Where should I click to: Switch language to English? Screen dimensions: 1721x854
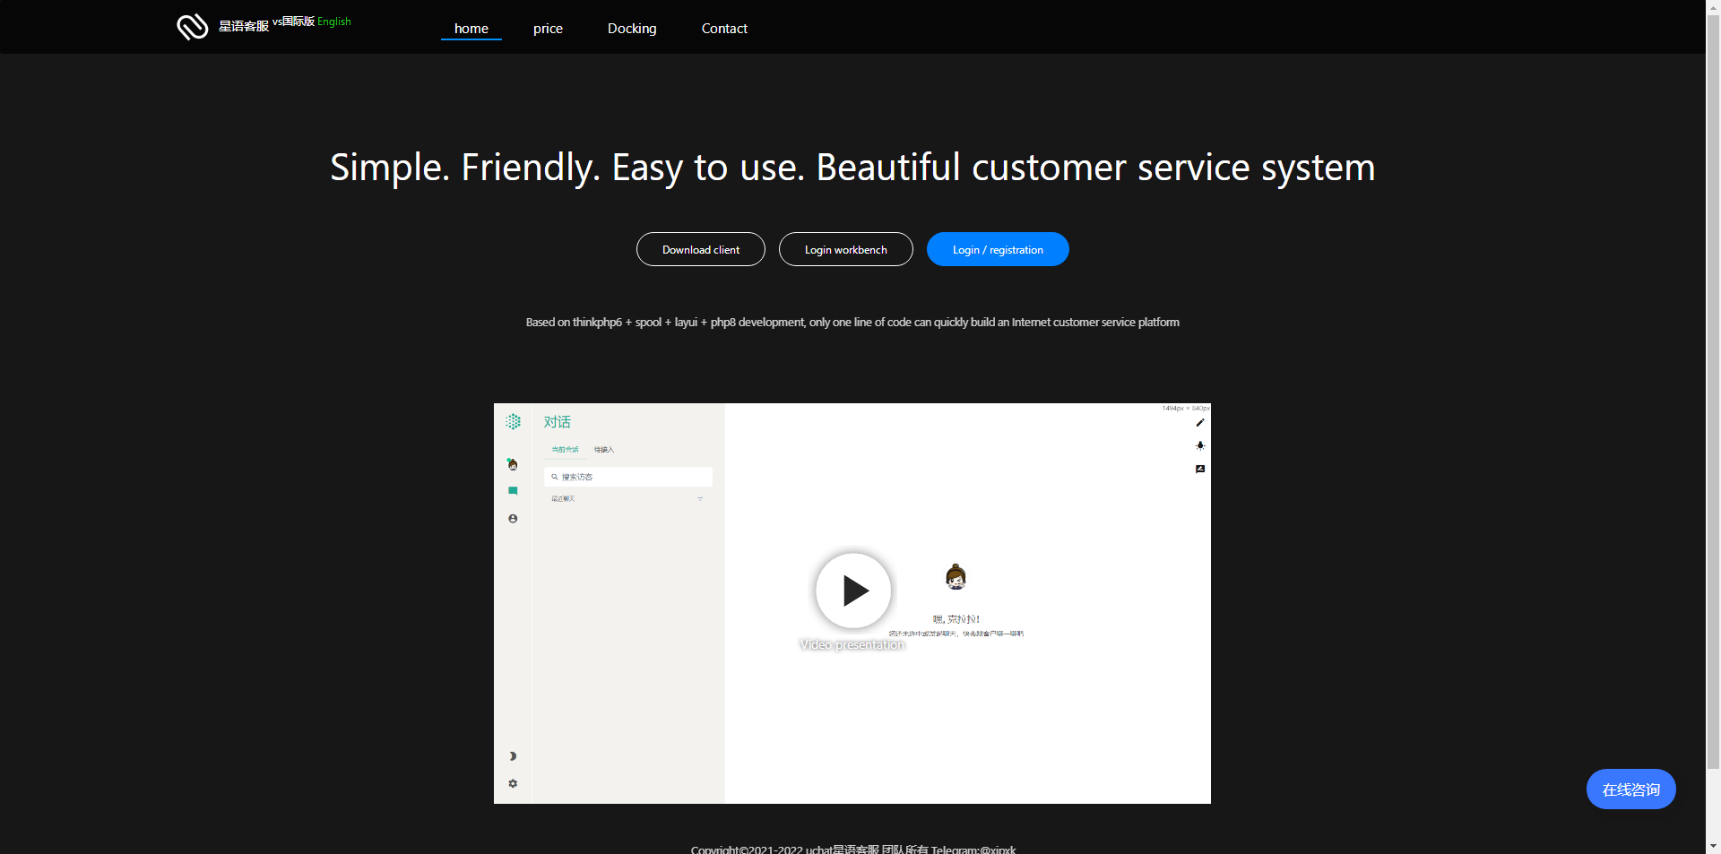[x=334, y=22]
